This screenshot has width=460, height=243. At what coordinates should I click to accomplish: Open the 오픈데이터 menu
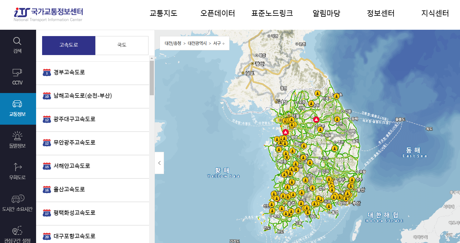click(x=218, y=14)
